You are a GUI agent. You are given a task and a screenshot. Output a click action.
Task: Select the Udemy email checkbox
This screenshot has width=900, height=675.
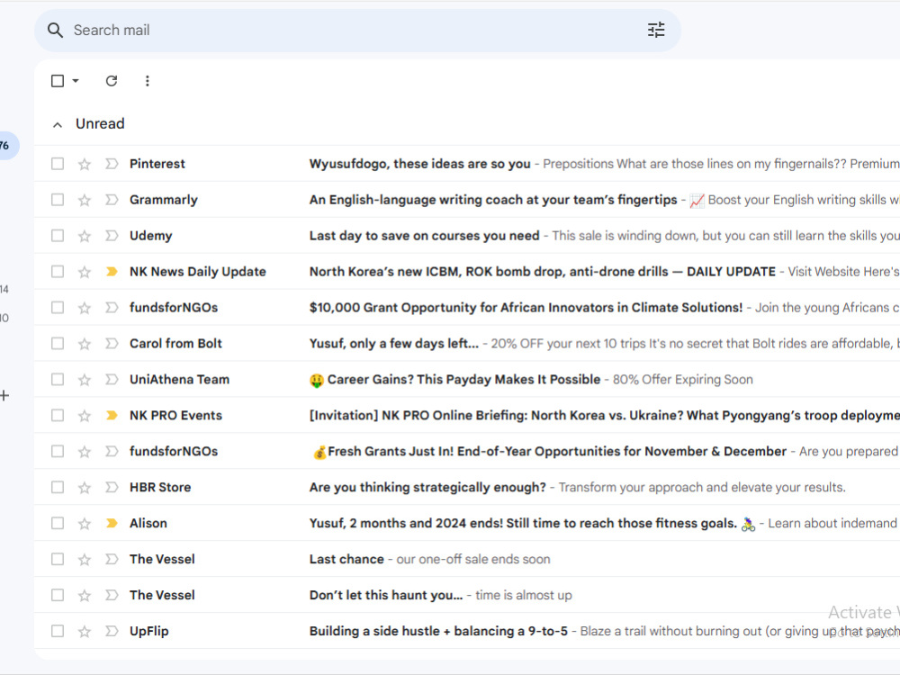coord(58,235)
